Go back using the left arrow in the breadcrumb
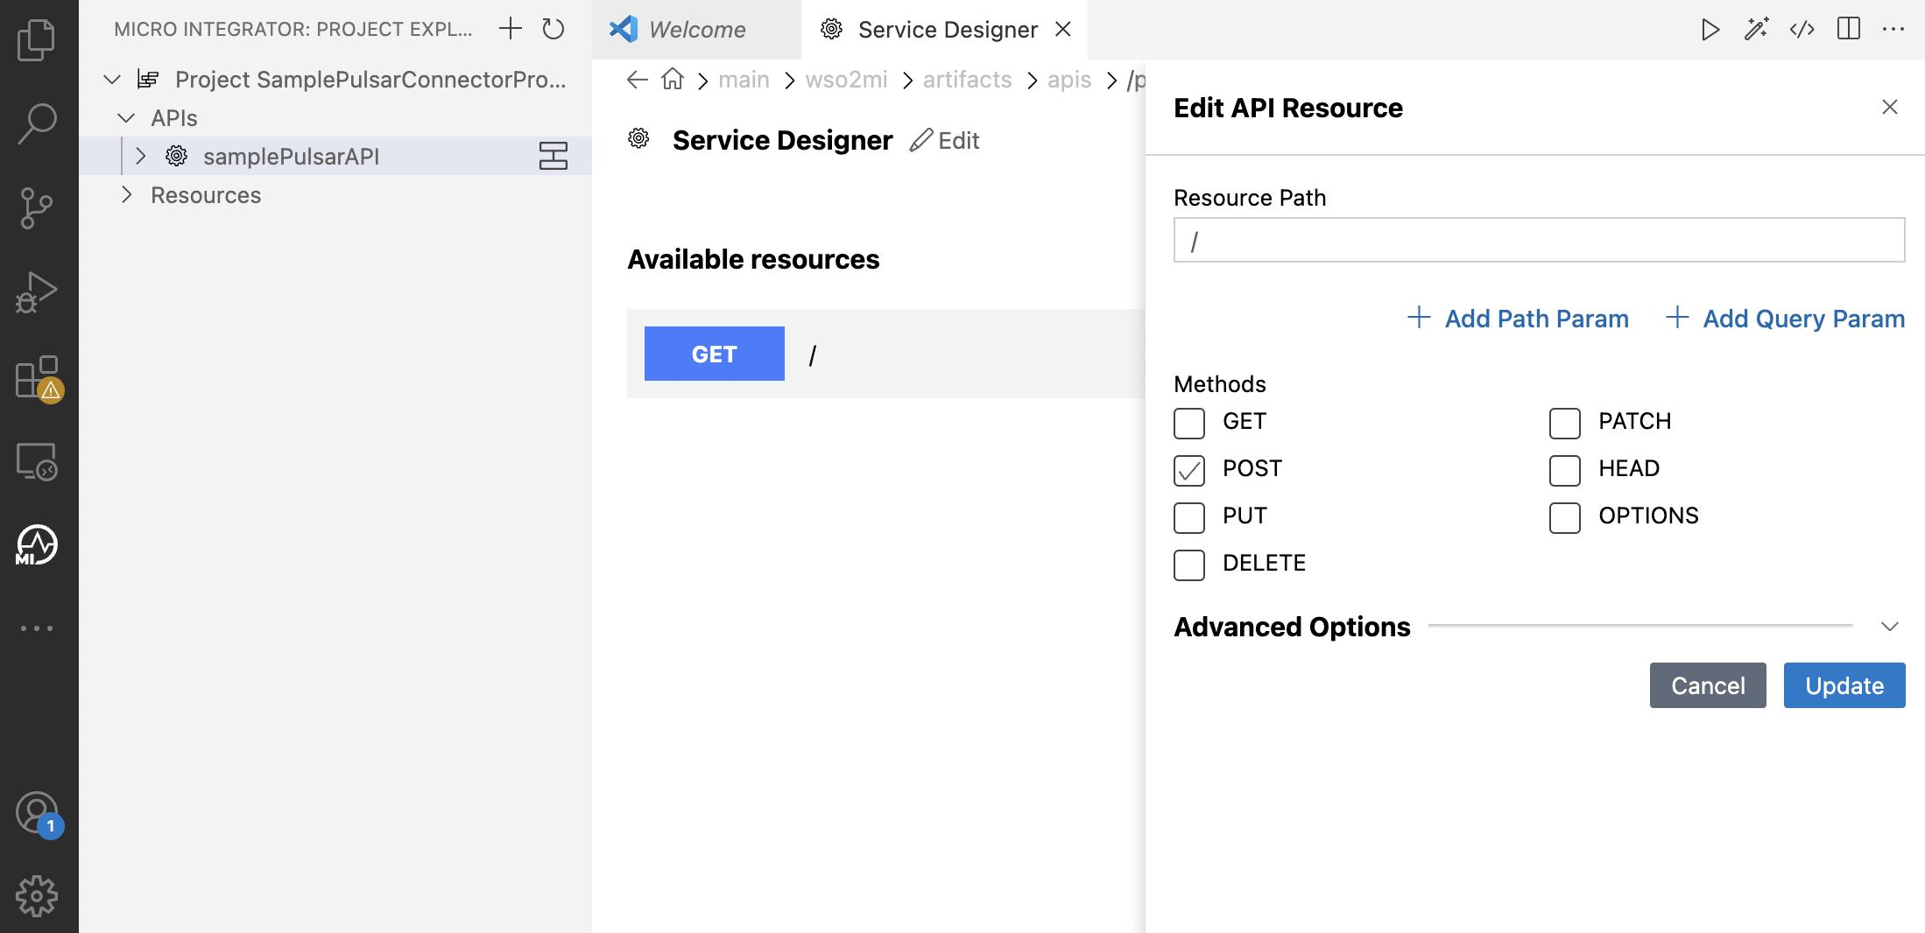The width and height of the screenshot is (1925, 933). point(638,80)
